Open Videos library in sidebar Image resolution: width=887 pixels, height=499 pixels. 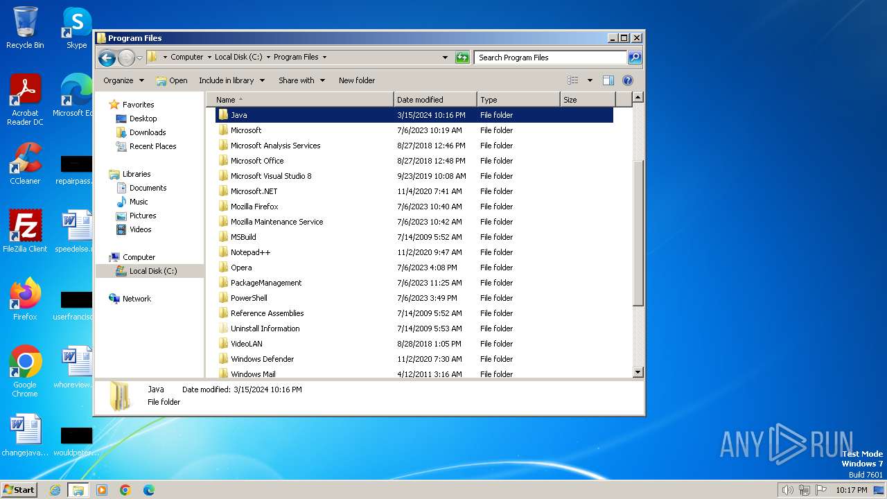coord(140,229)
